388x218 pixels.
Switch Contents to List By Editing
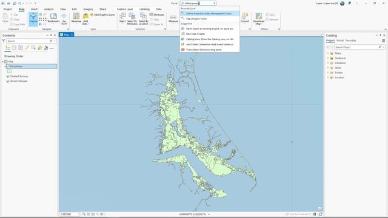(x=27, y=48)
